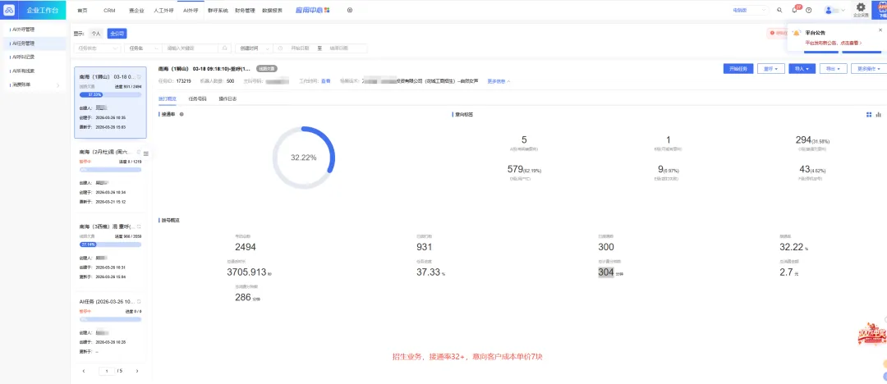Click refresh icon on 南海(2丹灶) card
Viewport: 887px width, 384px height.
(139, 152)
